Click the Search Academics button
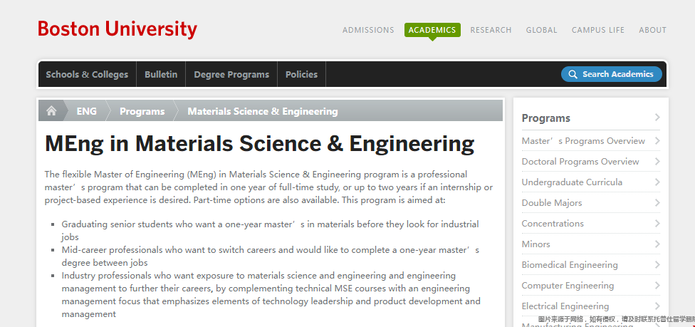 click(x=611, y=74)
